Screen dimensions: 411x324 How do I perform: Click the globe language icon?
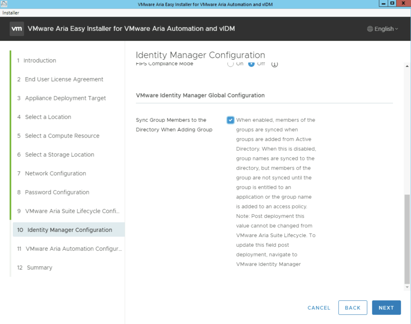[370, 29]
